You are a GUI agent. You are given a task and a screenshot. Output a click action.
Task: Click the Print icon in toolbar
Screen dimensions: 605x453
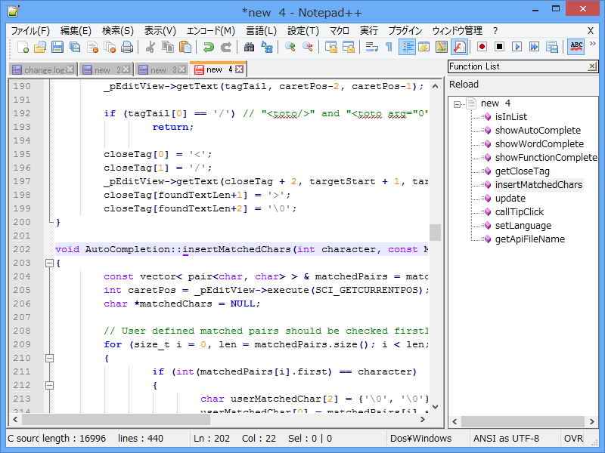pyautogui.click(x=127, y=47)
